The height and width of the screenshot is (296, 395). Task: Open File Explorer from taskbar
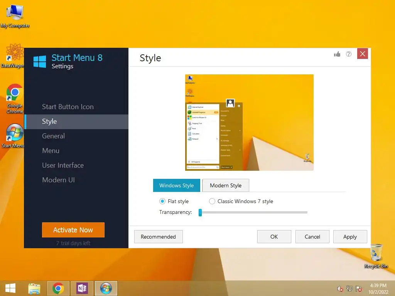click(x=34, y=288)
